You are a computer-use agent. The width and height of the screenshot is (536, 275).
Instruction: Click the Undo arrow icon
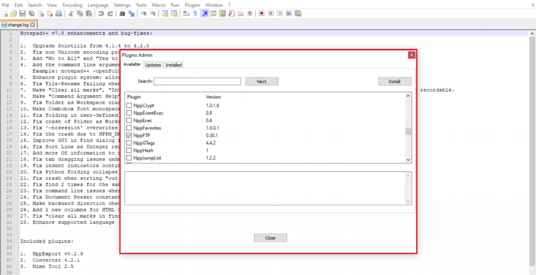(x=101, y=14)
